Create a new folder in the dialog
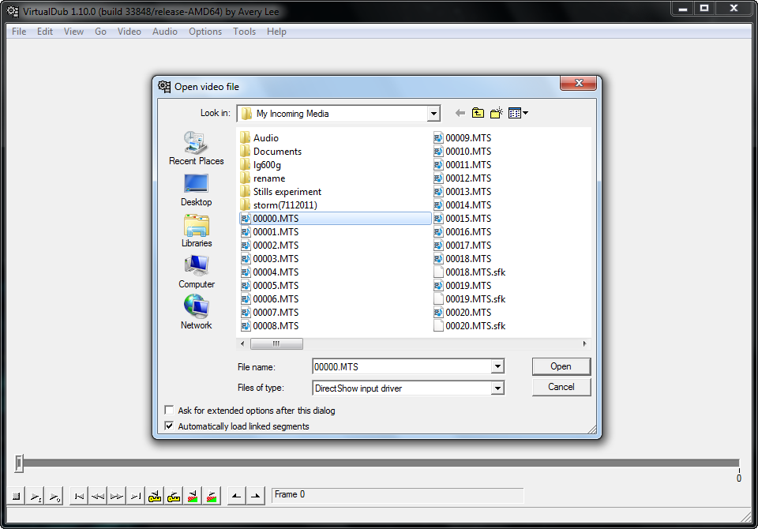The width and height of the screenshot is (758, 529). (497, 113)
